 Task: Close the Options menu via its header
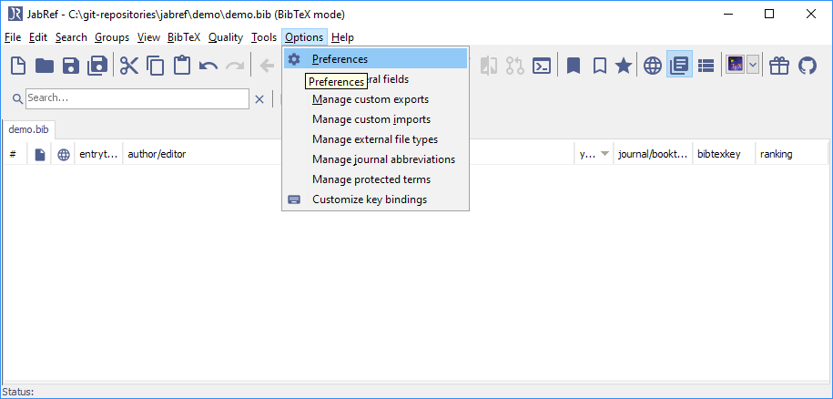pos(304,37)
